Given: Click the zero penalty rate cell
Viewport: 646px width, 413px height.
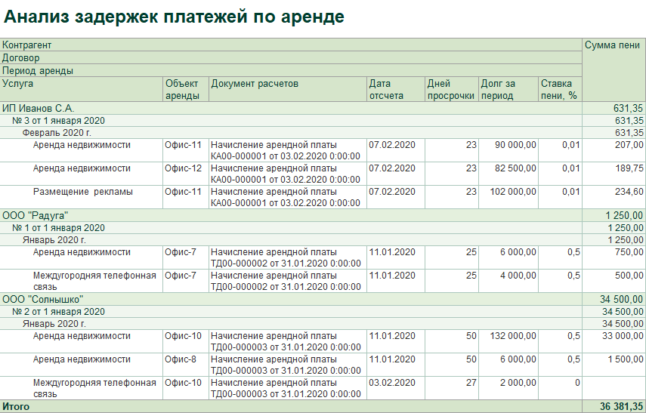Looking at the screenshot, I should [561, 388].
